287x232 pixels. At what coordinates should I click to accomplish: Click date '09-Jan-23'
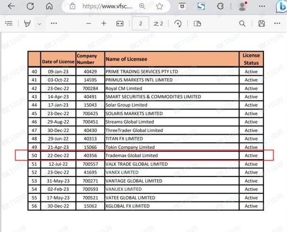(58, 71)
